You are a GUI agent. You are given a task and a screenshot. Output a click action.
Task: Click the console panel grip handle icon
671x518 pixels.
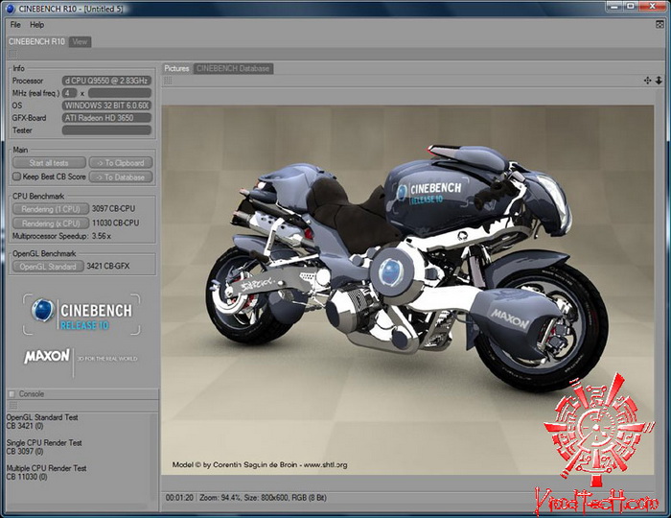(12, 405)
